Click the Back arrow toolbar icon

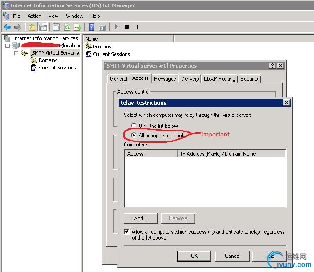click(x=7, y=27)
